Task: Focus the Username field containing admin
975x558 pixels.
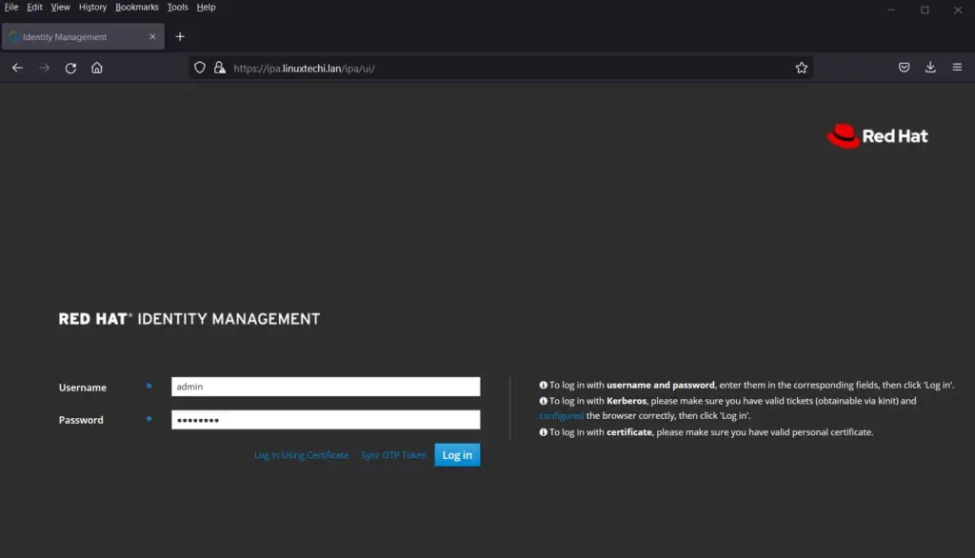Action: 326,387
